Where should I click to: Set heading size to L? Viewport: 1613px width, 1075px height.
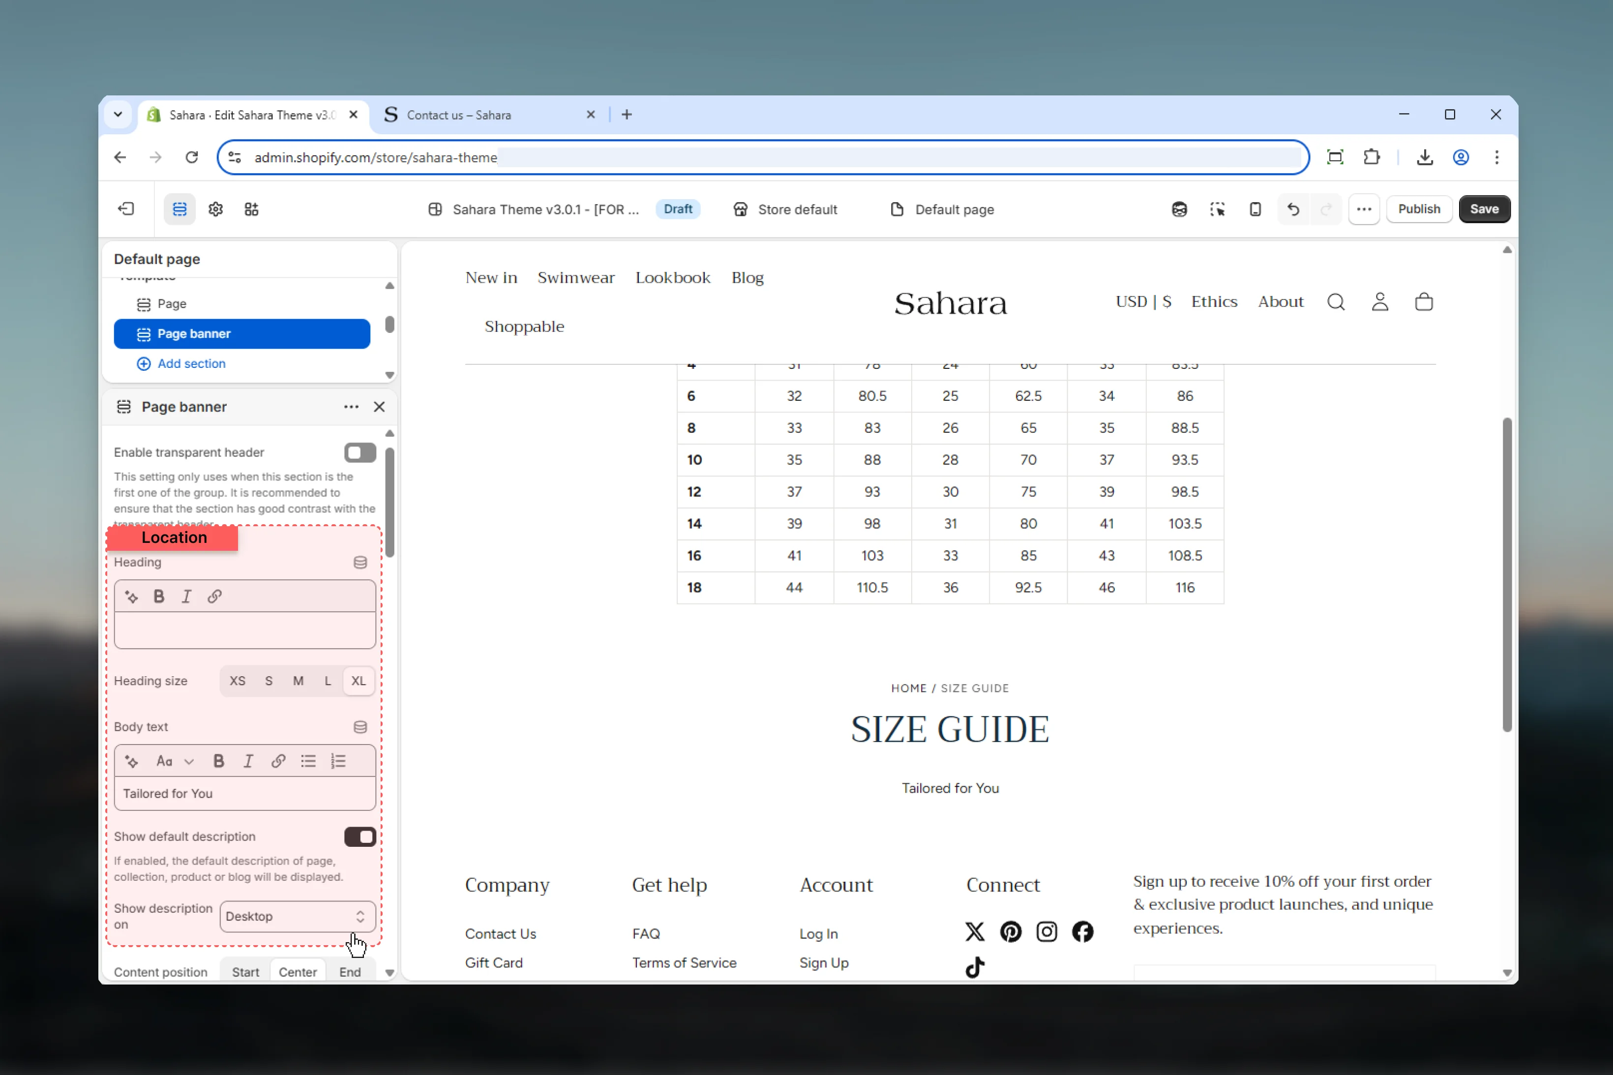(x=328, y=681)
